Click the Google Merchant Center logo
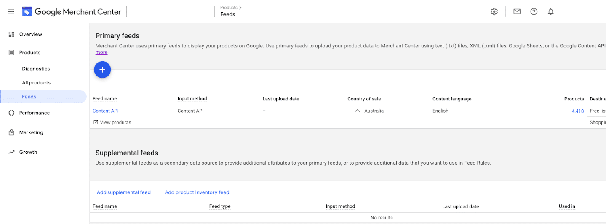606x224 pixels. coord(72,12)
